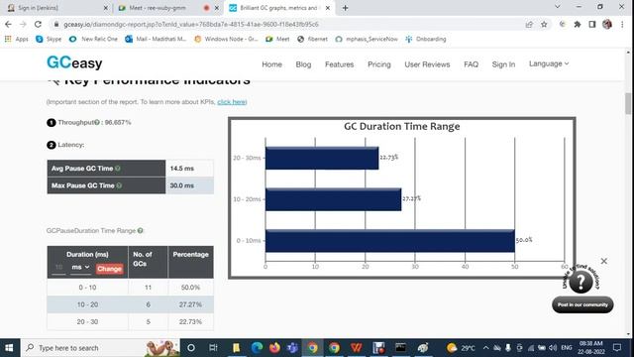Reload the GCeasy page
The width and height of the screenshot is (634, 357).
point(38,24)
